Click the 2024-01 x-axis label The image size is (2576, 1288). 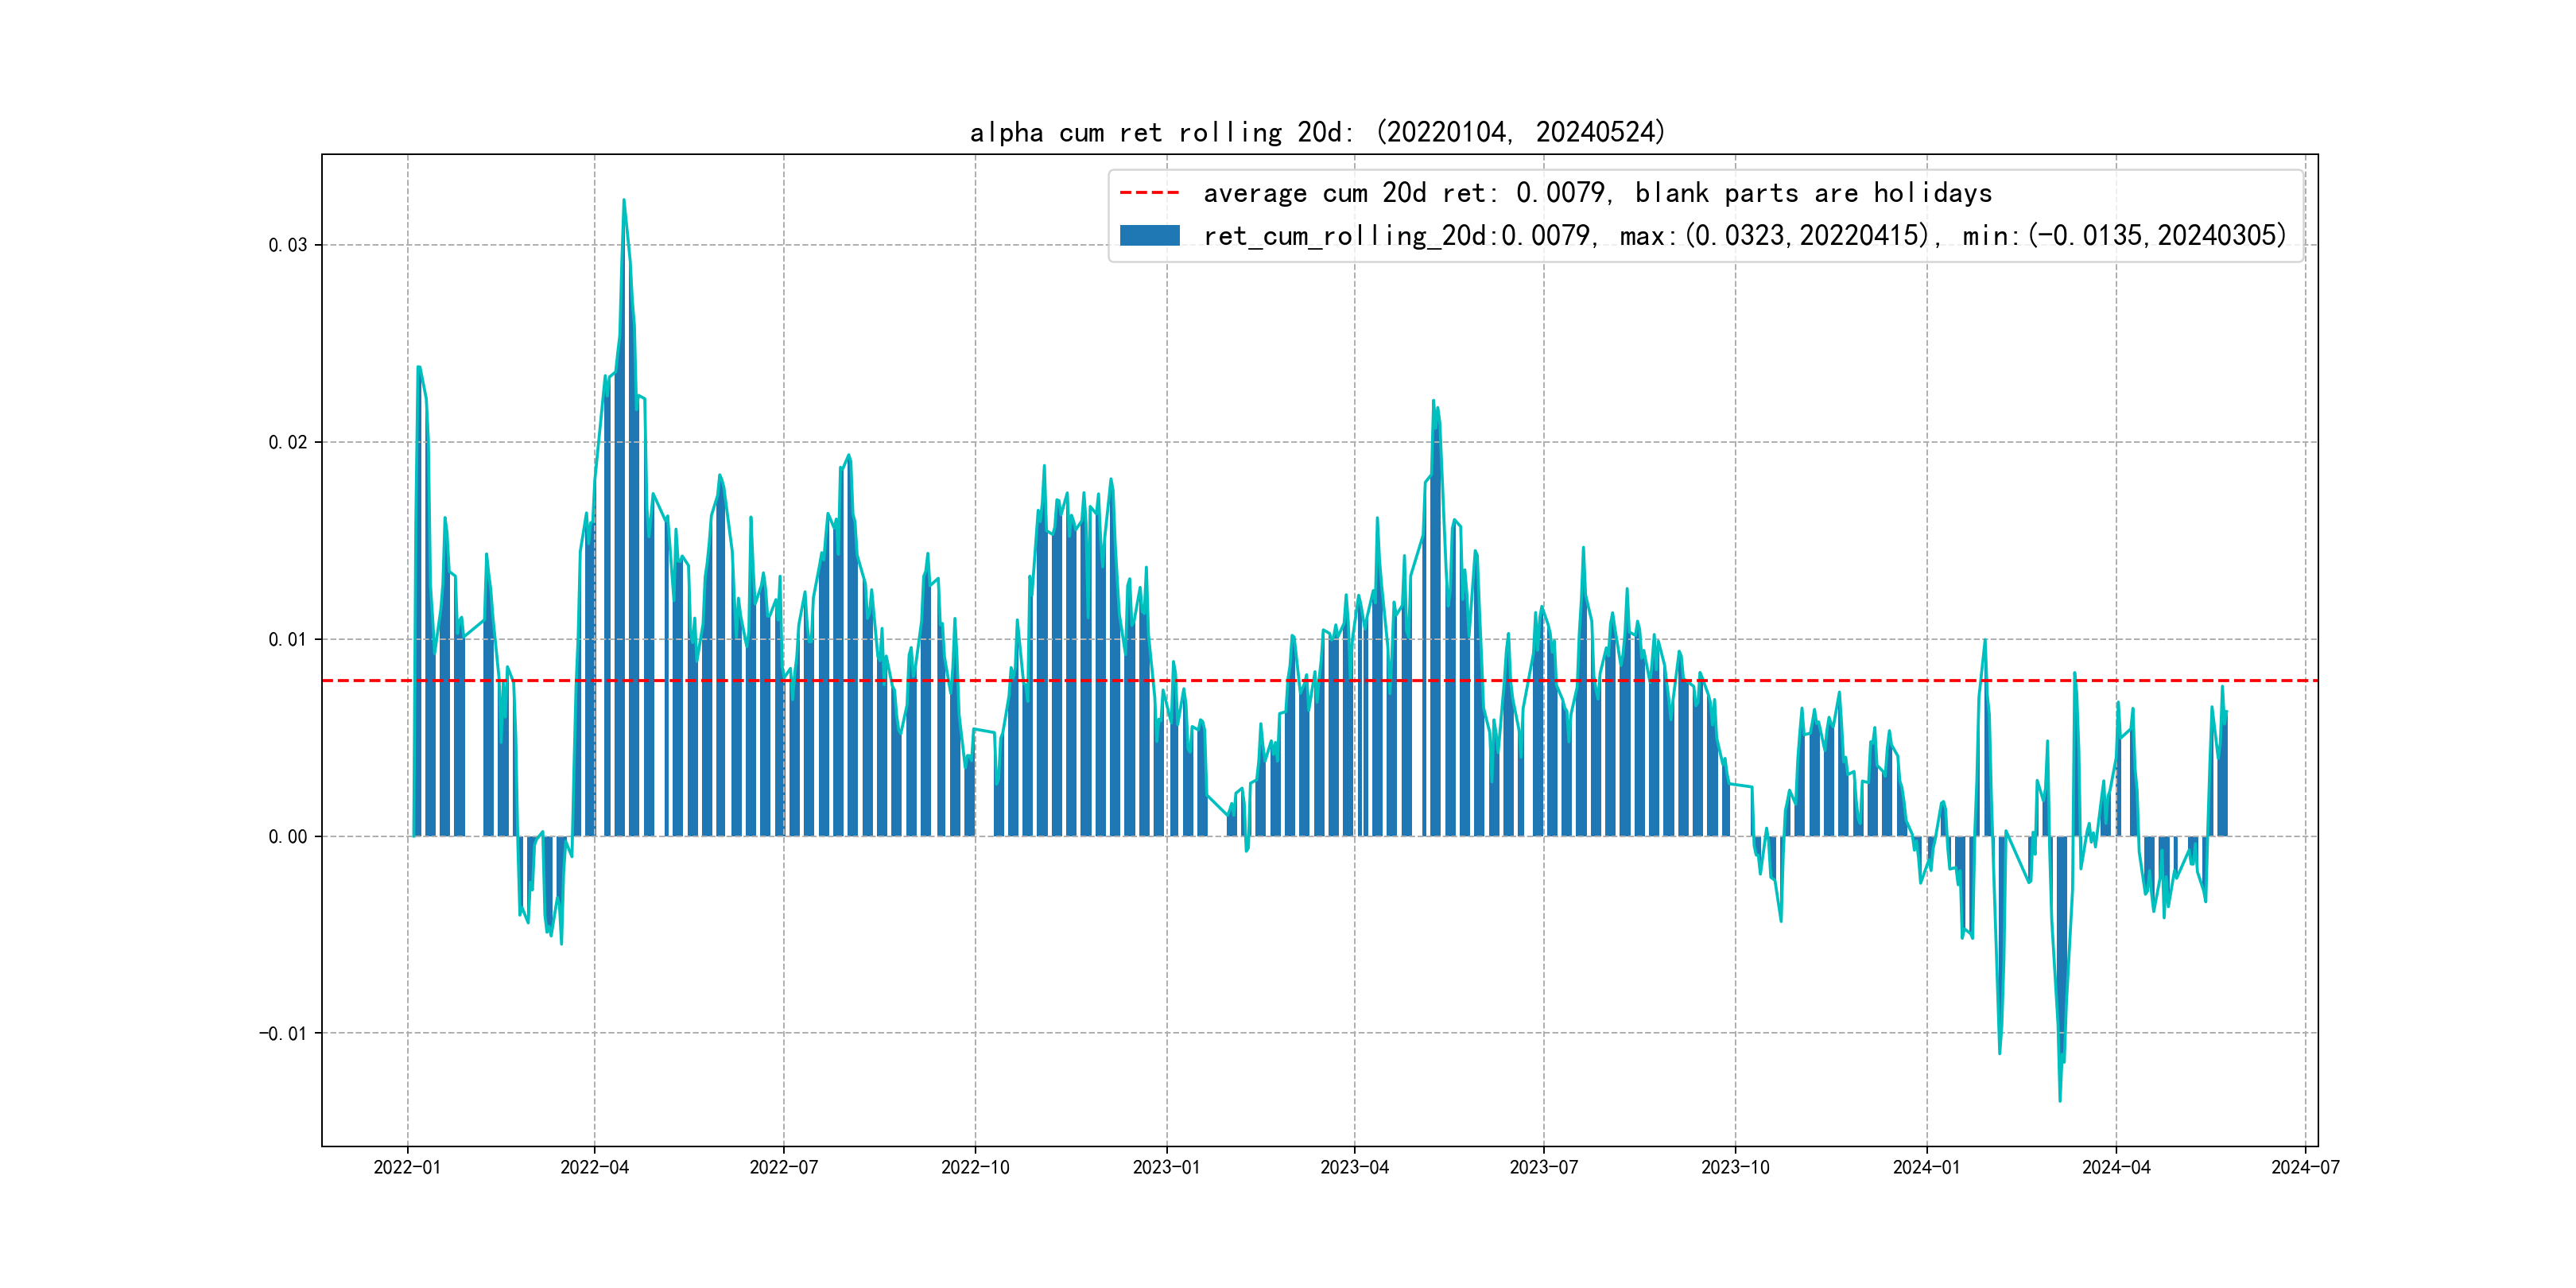tap(1926, 1167)
